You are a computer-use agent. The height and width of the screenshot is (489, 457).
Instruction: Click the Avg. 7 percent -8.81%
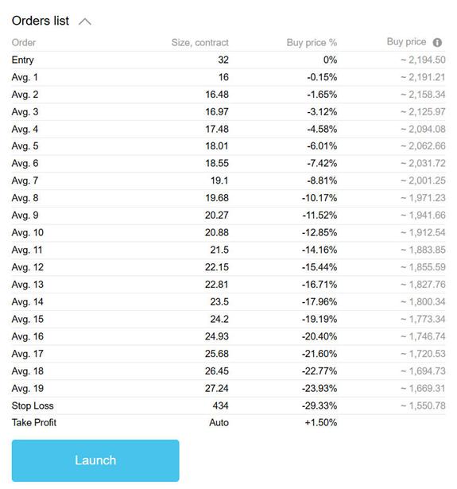[322, 180]
